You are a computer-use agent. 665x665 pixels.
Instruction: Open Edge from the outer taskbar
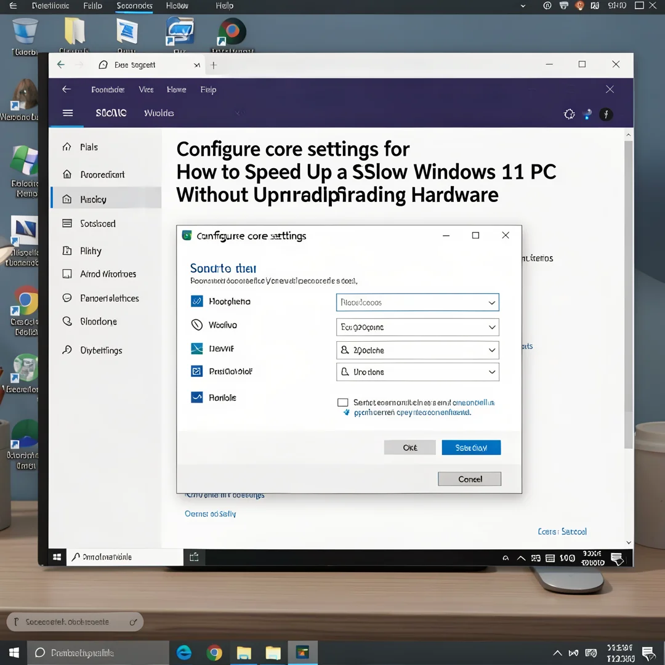pos(184,653)
